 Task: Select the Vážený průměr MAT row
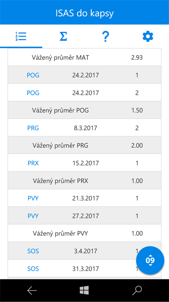(85, 57)
